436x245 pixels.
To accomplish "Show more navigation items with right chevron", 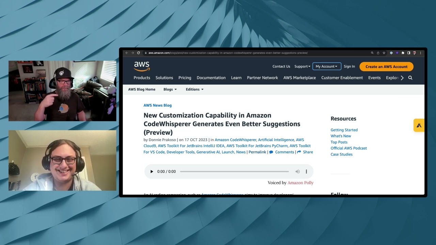I will [x=402, y=78].
